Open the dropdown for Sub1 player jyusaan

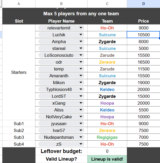[x=81, y=124]
